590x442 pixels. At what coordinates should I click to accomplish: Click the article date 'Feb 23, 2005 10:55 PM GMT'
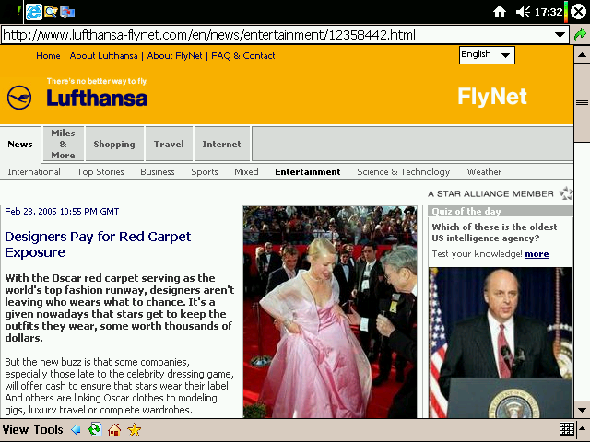[62, 211]
